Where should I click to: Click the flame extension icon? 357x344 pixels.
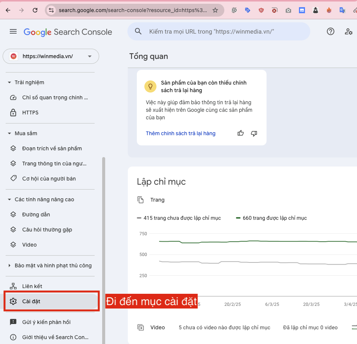[329, 10]
